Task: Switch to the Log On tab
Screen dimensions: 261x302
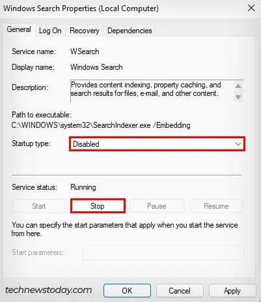Action: point(50,31)
